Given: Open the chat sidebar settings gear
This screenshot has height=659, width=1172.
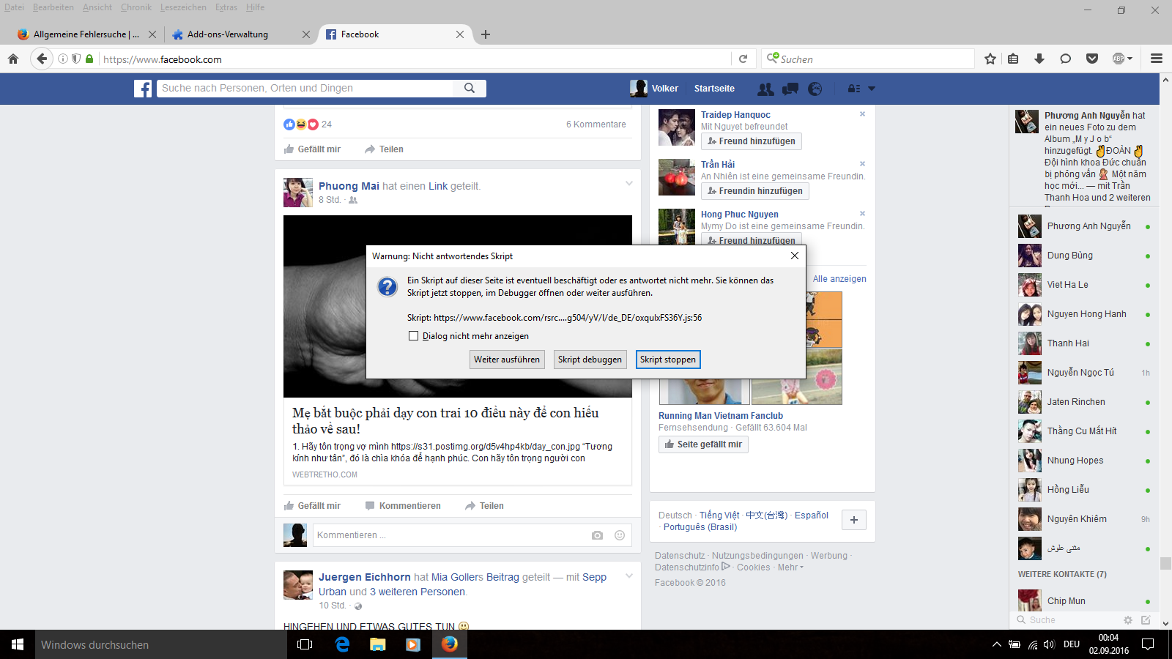Looking at the screenshot, I should 1128,620.
